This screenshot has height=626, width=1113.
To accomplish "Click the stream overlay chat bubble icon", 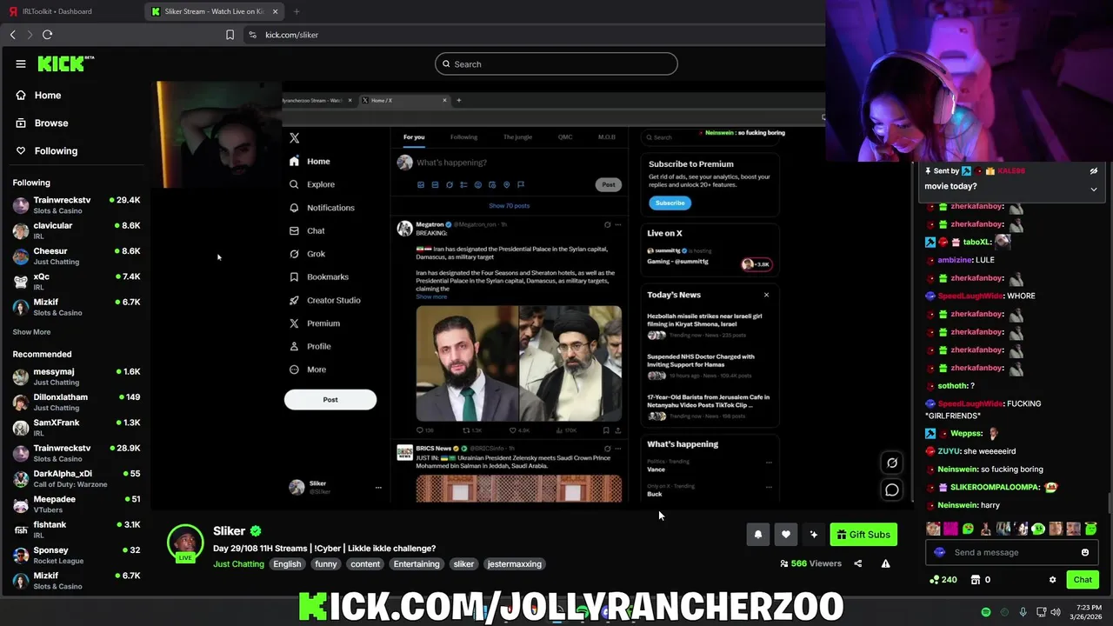I will tap(892, 490).
